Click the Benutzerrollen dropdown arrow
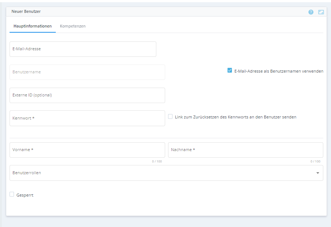The width and height of the screenshot is (331, 227). [317, 173]
